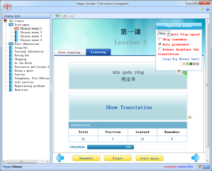The image size is (212, 171).
Task: Click the course list horizontal scrollbar left arrow
Action: [x=4, y=162]
